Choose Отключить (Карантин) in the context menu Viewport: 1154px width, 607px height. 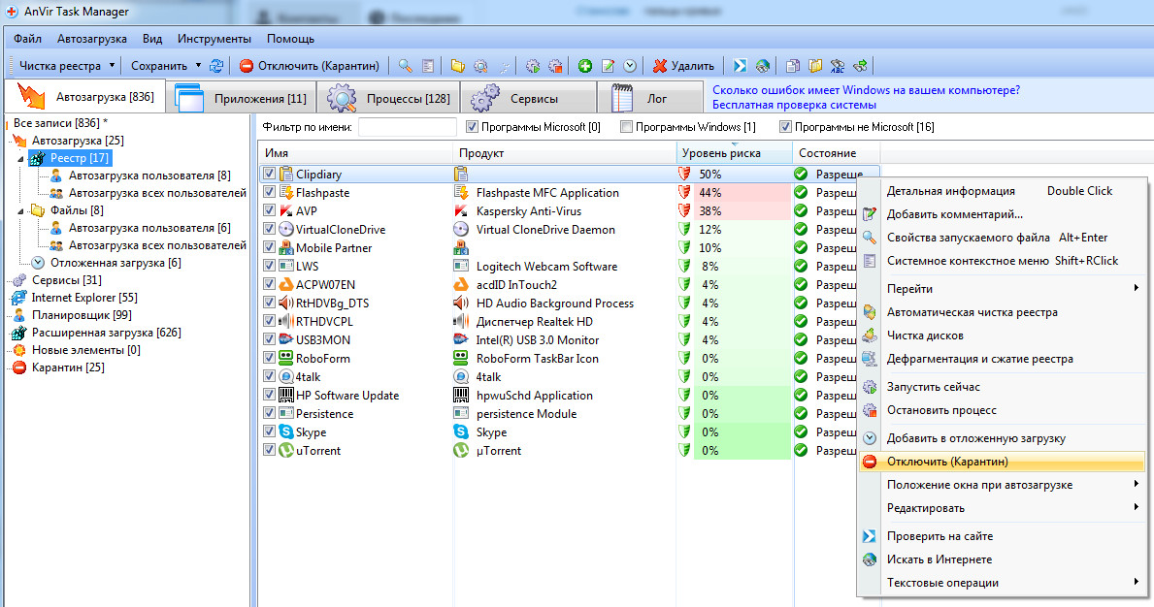[x=947, y=462]
